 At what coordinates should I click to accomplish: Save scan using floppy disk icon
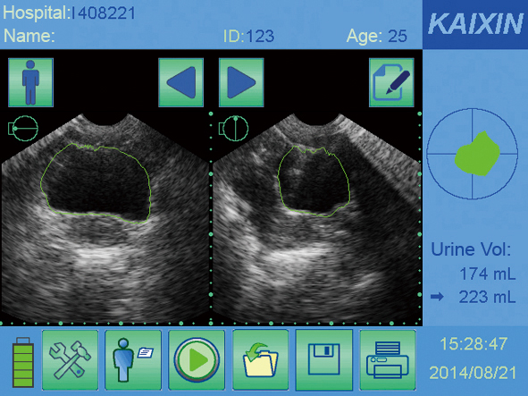point(324,360)
